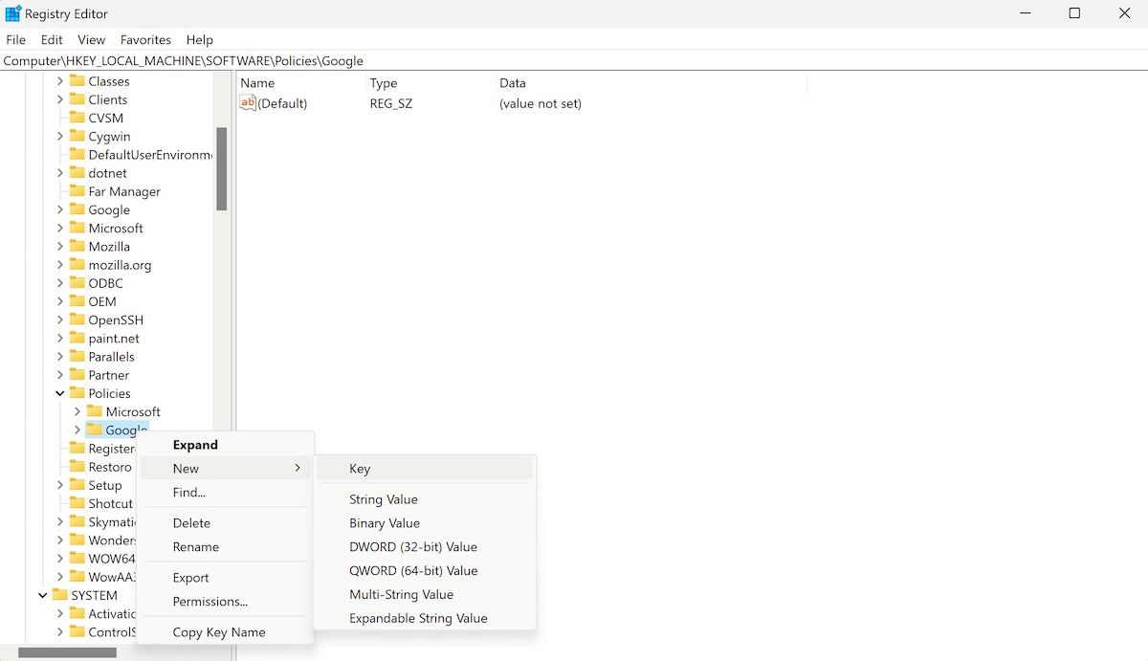Select the Mozilla folder icon
Viewport: 1148px width, 661px height.
click(79, 246)
